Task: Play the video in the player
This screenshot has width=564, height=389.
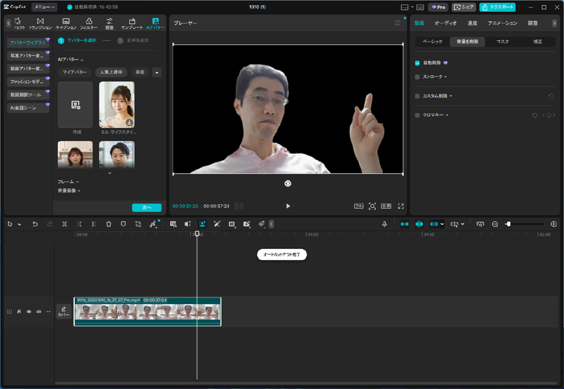Action: pyautogui.click(x=288, y=206)
